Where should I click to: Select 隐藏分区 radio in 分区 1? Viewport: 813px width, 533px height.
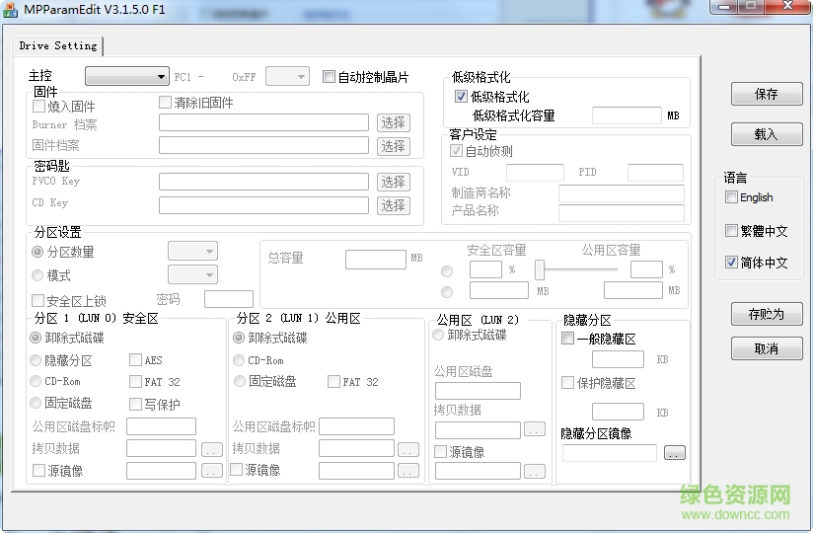tap(36, 360)
